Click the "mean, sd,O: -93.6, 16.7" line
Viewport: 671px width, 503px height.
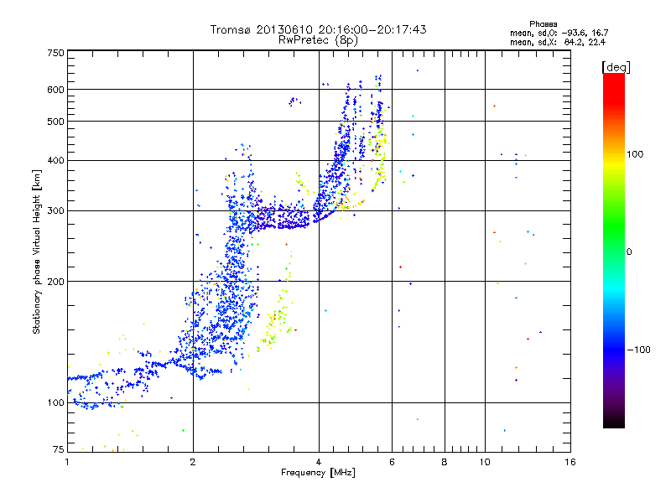tap(559, 33)
